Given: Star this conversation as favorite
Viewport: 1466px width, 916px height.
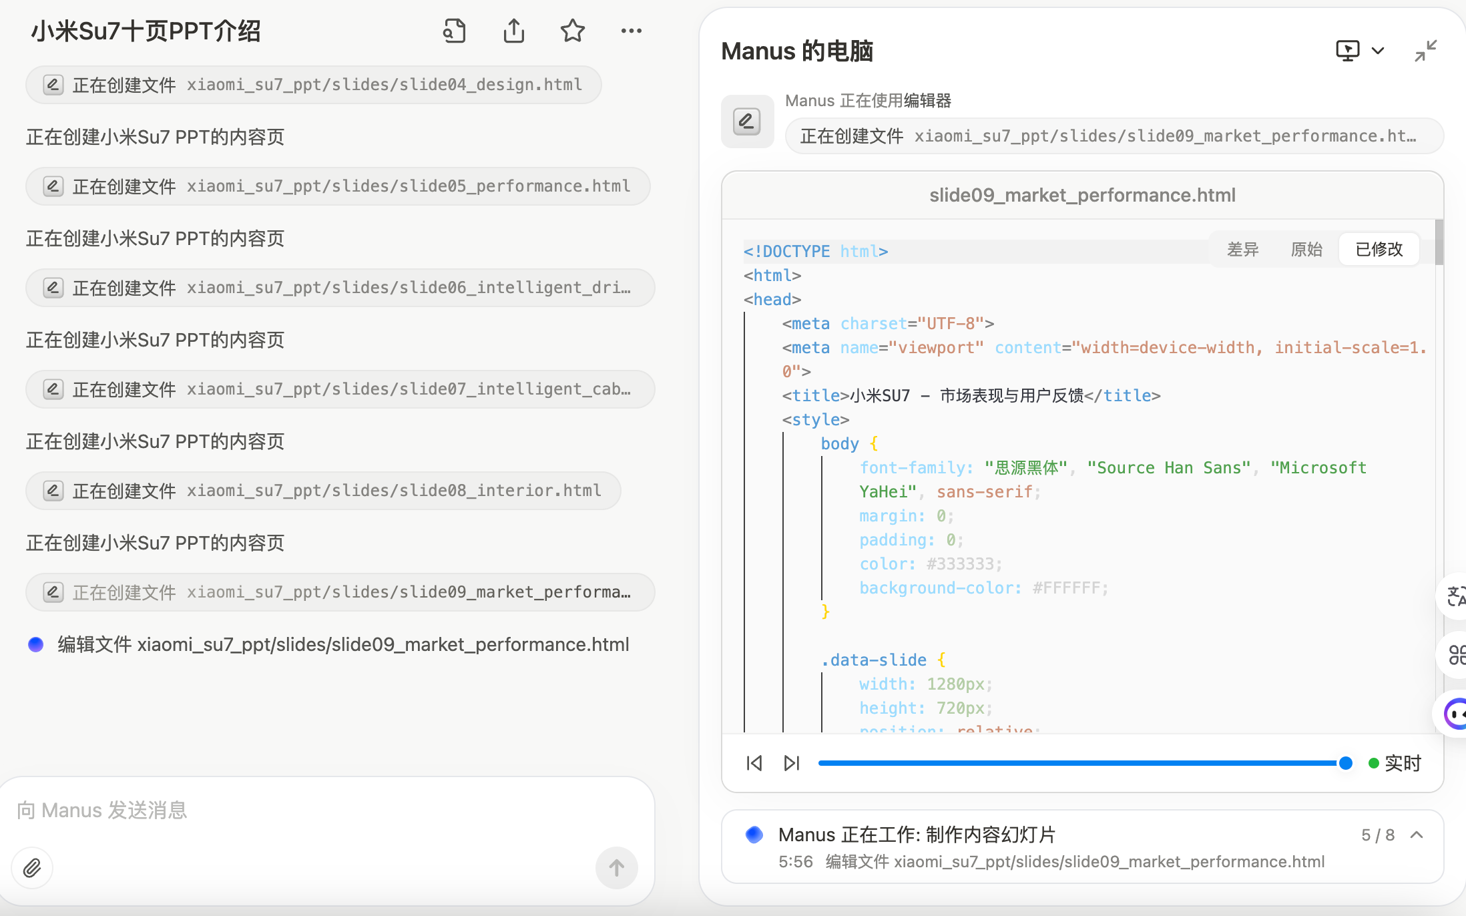Looking at the screenshot, I should point(572,31).
